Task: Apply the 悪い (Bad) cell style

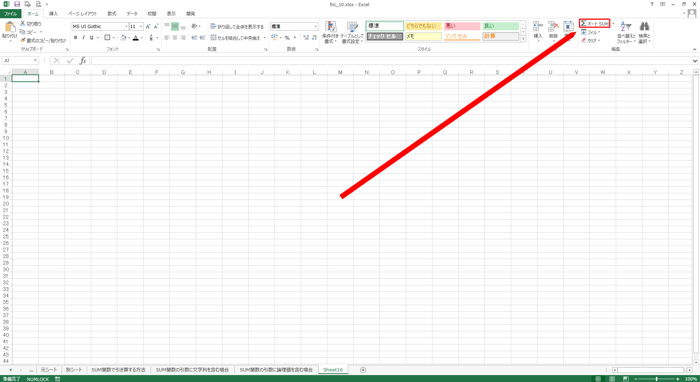Action: pos(462,26)
